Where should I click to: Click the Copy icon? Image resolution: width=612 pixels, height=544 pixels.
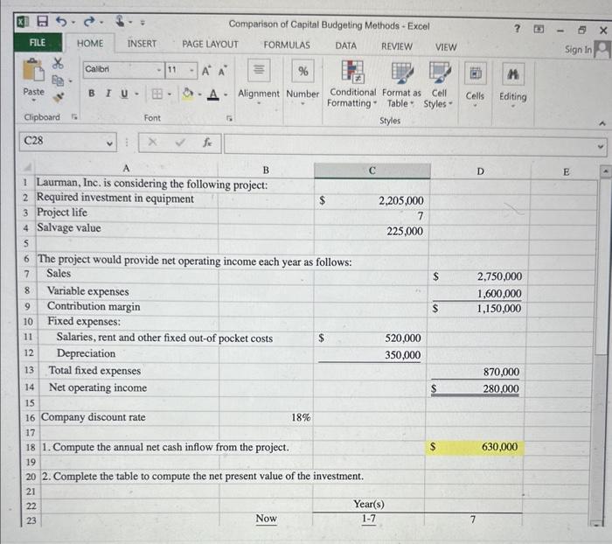point(58,80)
